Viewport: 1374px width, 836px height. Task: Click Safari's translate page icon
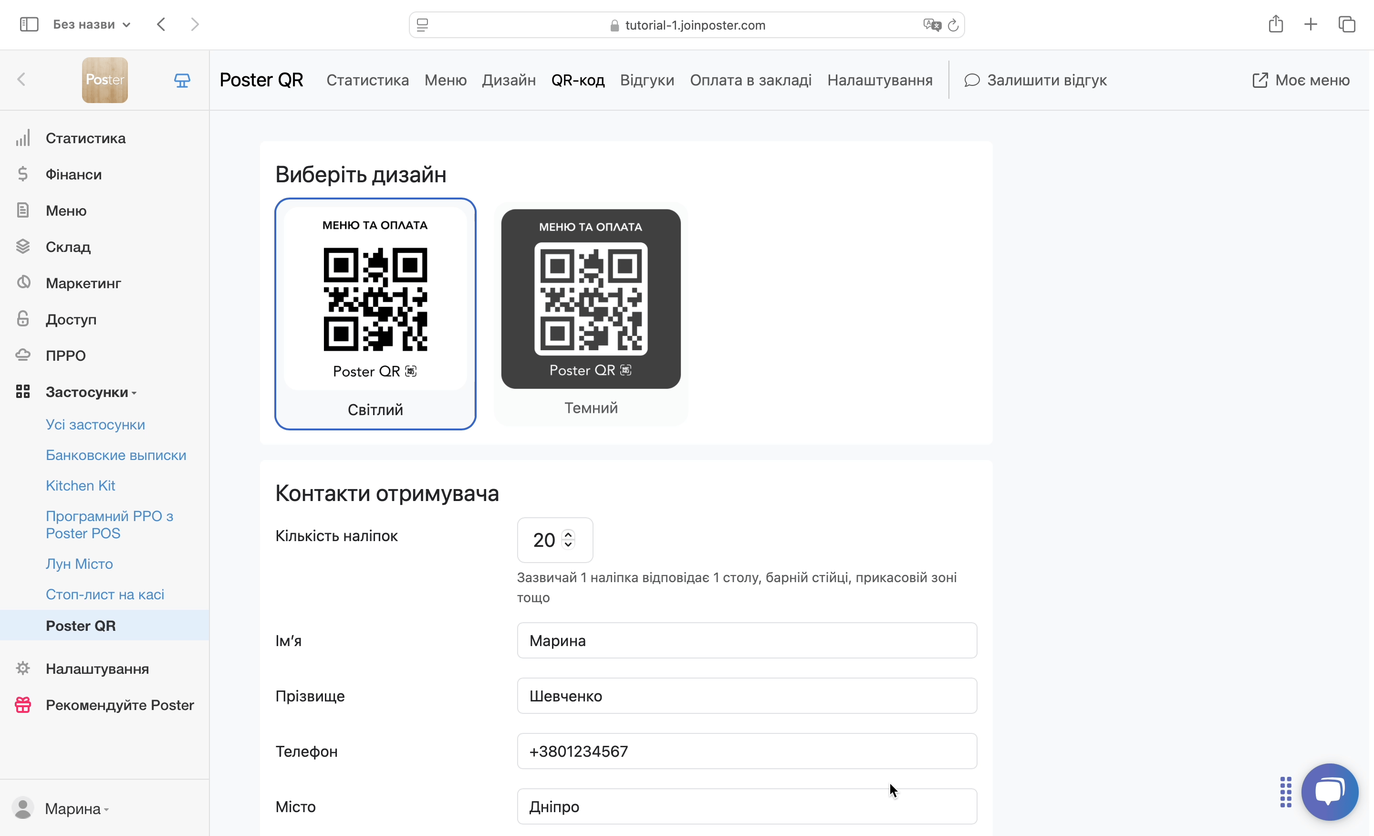[931, 25]
